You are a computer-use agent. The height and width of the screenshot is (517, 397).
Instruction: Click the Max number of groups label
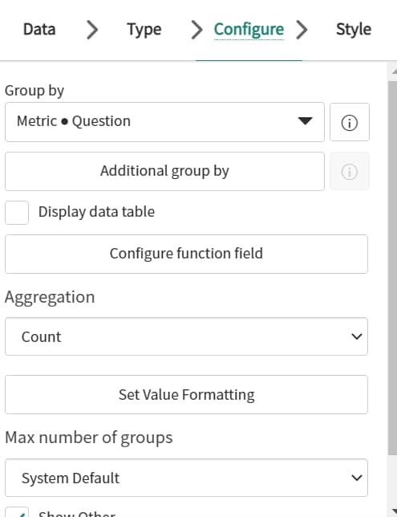click(89, 438)
